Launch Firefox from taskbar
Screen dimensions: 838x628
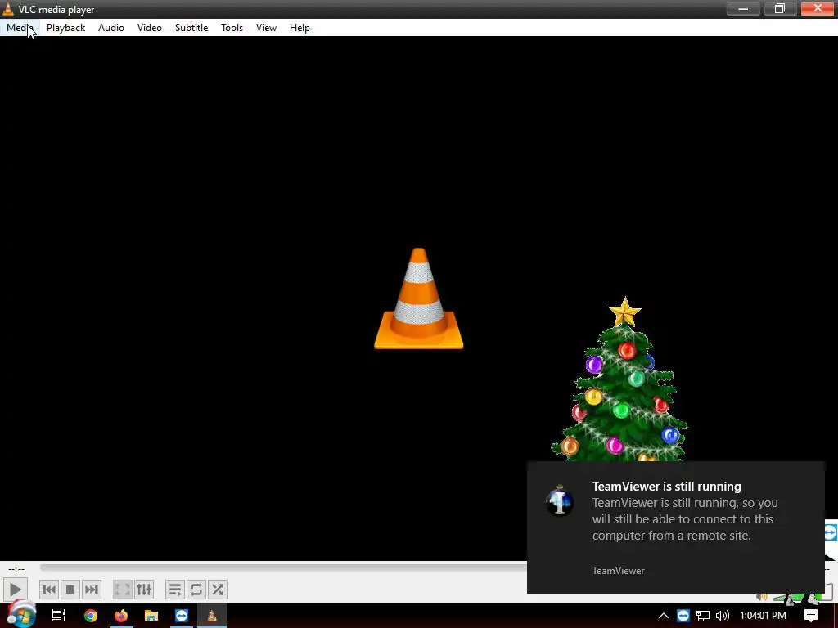[121, 616]
